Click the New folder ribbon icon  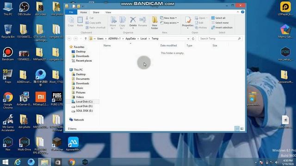point(154,23)
